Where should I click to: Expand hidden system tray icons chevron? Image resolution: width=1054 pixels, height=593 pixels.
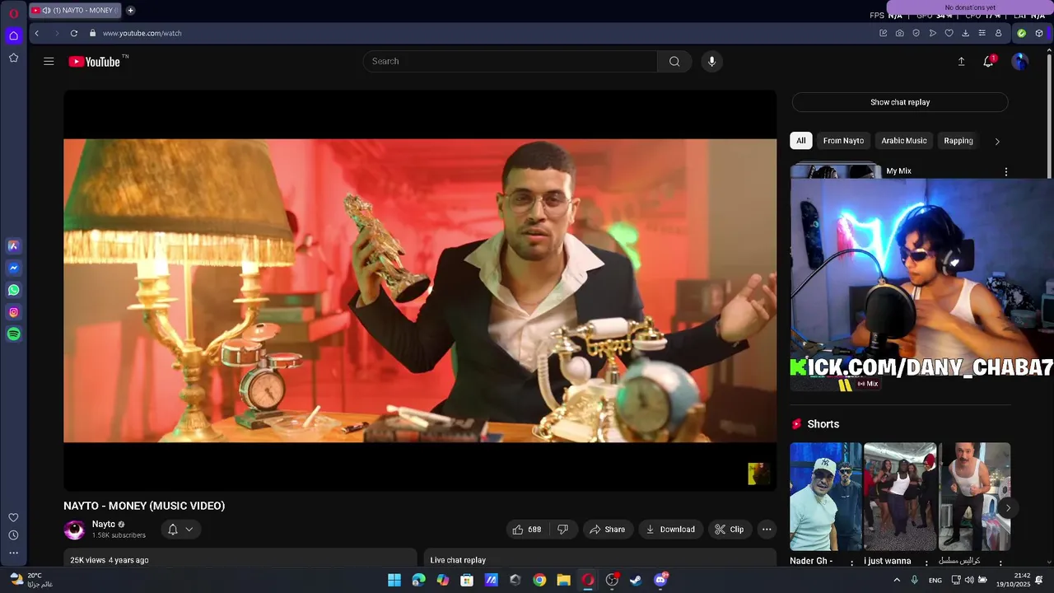point(897,580)
